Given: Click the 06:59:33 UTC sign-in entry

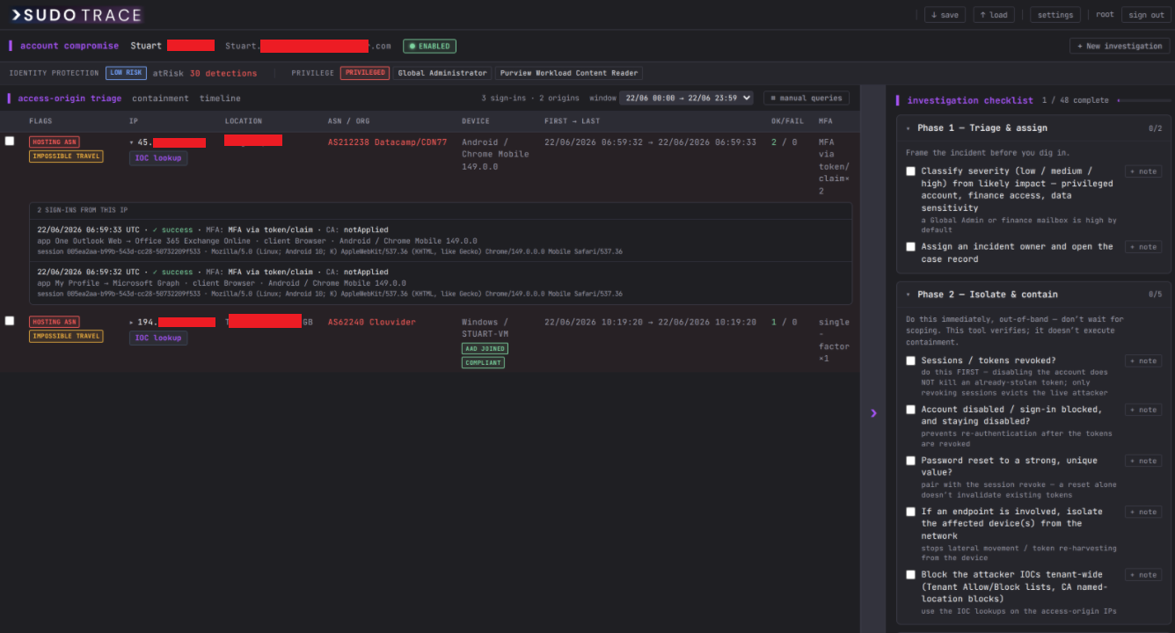Looking at the screenshot, I should (440, 241).
